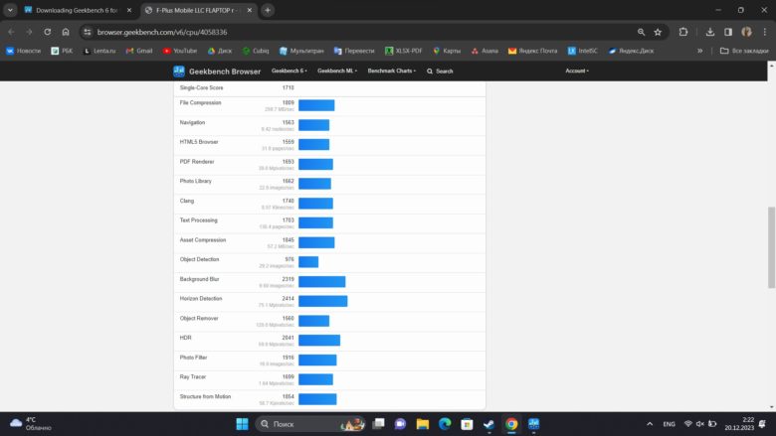776x436 pixels.
Task: Expand the Benchmark Charts menu
Action: click(391, 72)
